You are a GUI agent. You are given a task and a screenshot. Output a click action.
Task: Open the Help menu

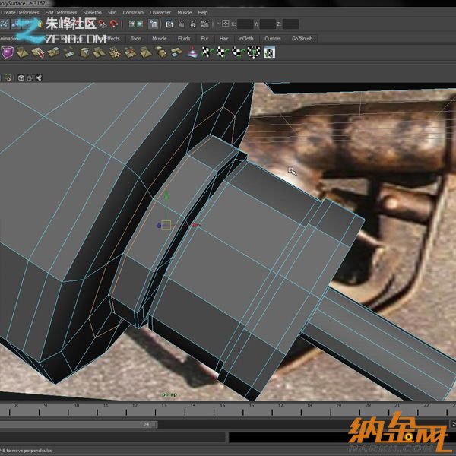[x=203, y=13]
